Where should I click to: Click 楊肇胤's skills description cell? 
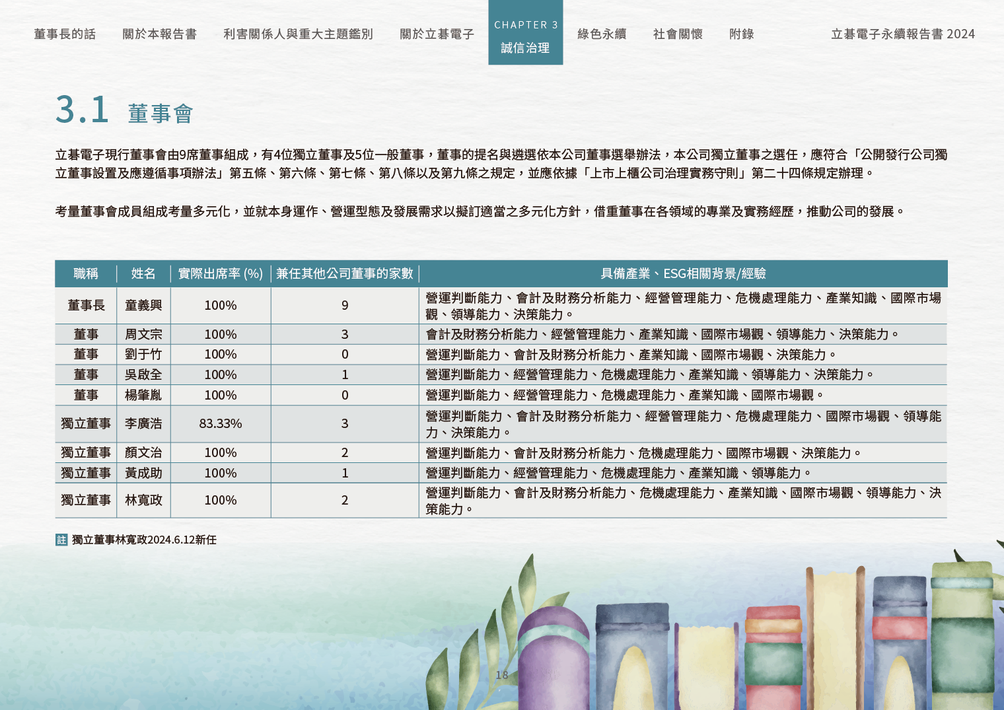click(x=683, y=395)
